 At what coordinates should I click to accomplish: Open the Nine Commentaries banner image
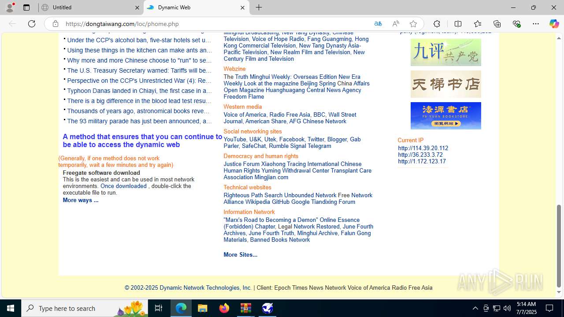(446, 52)
